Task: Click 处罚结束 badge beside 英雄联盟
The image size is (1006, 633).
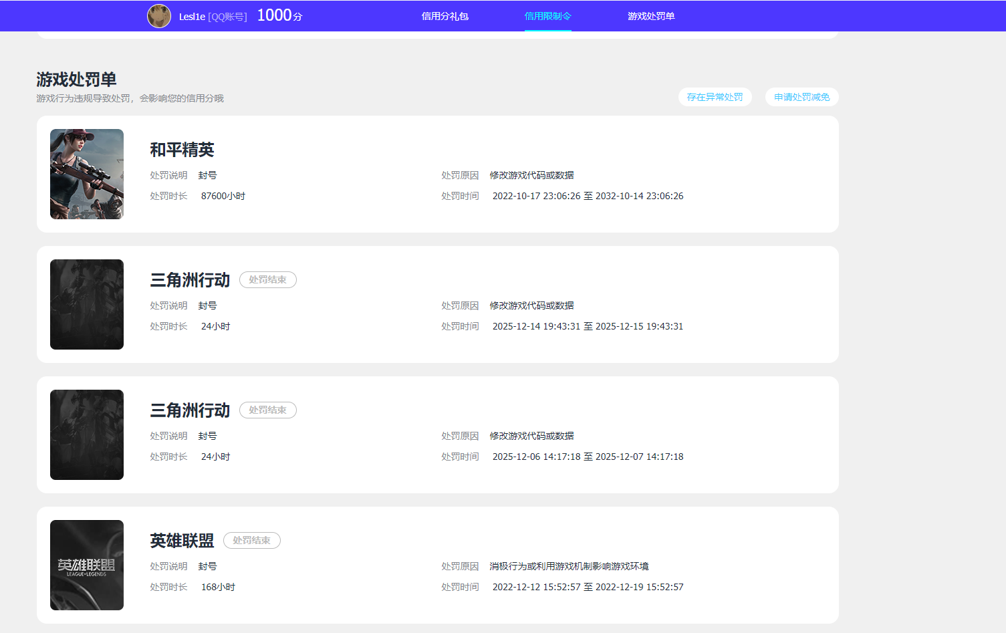Action: click(x=252, y=541)
